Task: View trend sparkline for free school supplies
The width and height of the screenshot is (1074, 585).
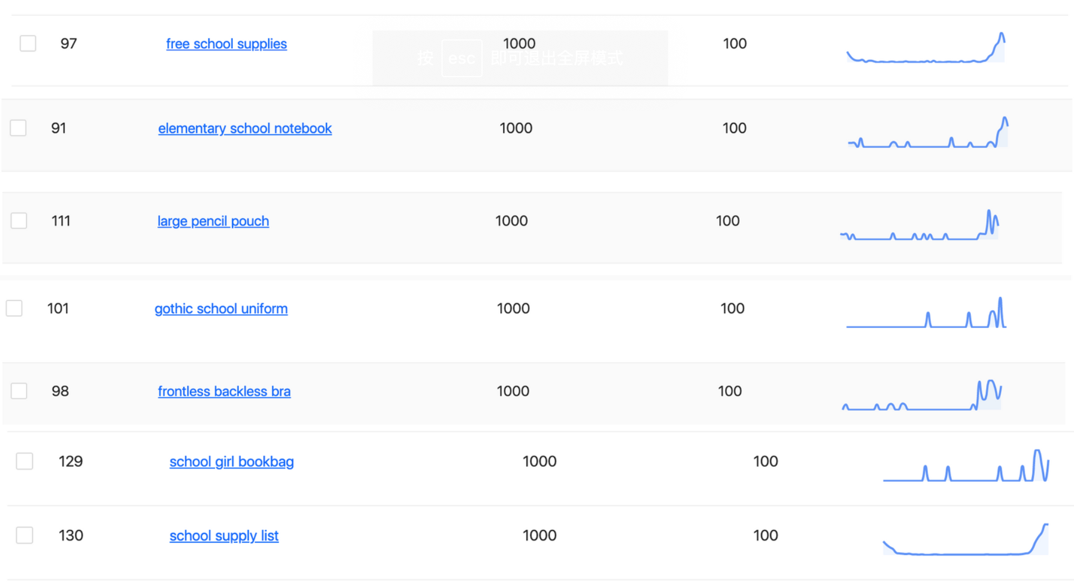Action: coord(926,49)
